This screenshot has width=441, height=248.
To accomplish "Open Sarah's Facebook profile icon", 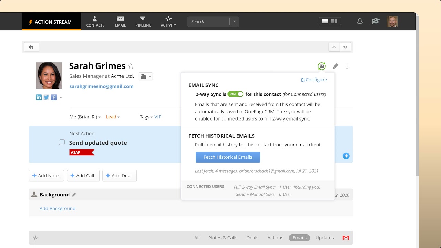I will click(54, 97).
